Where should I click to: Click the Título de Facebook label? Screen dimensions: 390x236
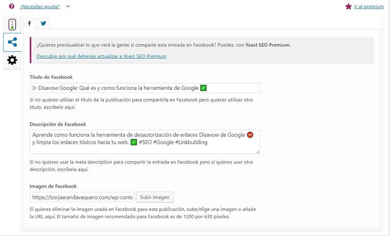(x=51, y=77)
